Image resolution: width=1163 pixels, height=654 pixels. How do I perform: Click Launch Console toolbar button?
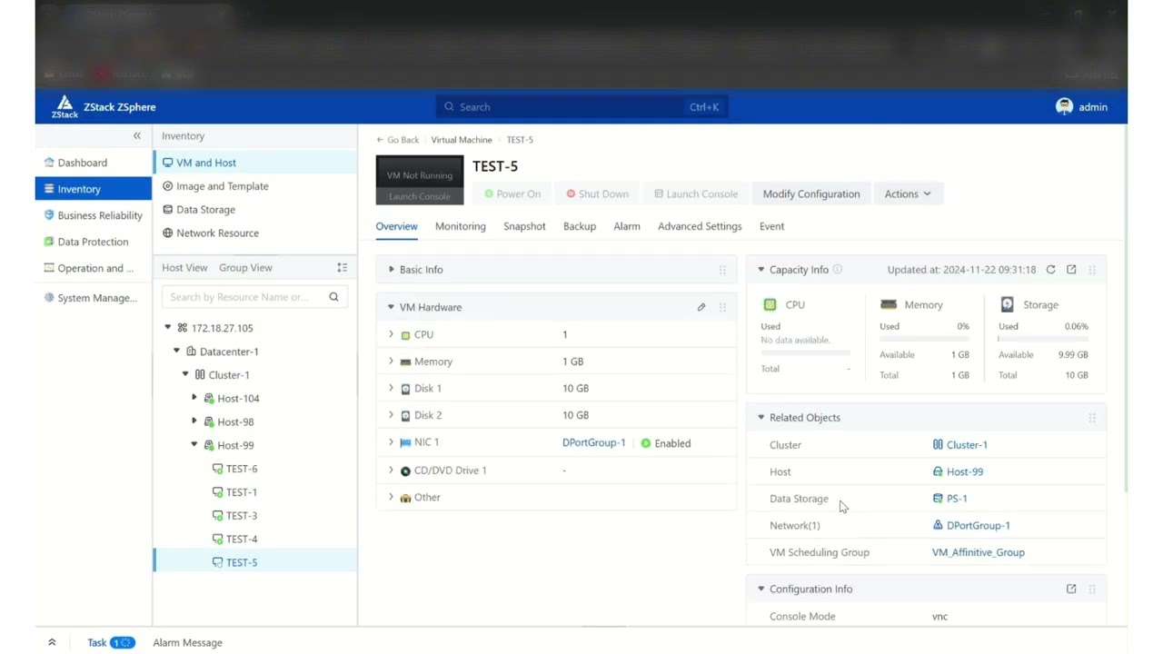(x=696, y=193)
